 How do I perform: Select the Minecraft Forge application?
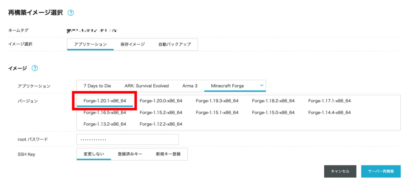pyautogui.click(x=227, y=86)
